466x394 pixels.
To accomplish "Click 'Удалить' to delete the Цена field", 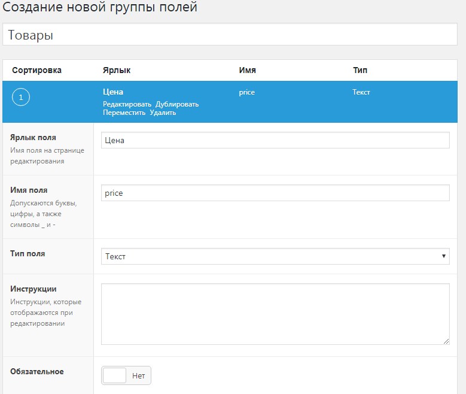I will (x=163, y=113).
